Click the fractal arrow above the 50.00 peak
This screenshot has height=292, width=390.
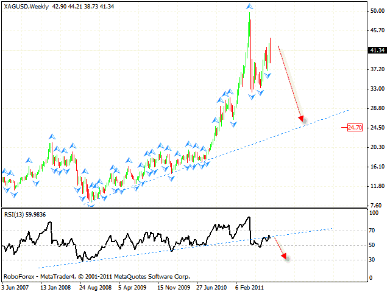click(249, 6)
